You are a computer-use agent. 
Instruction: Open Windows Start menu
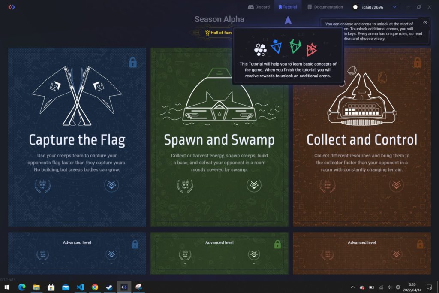(7, 287)
